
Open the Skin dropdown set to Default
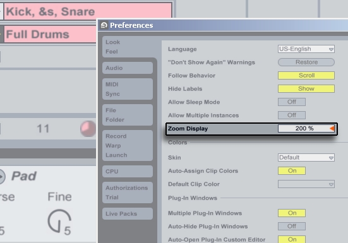[306, 157]
